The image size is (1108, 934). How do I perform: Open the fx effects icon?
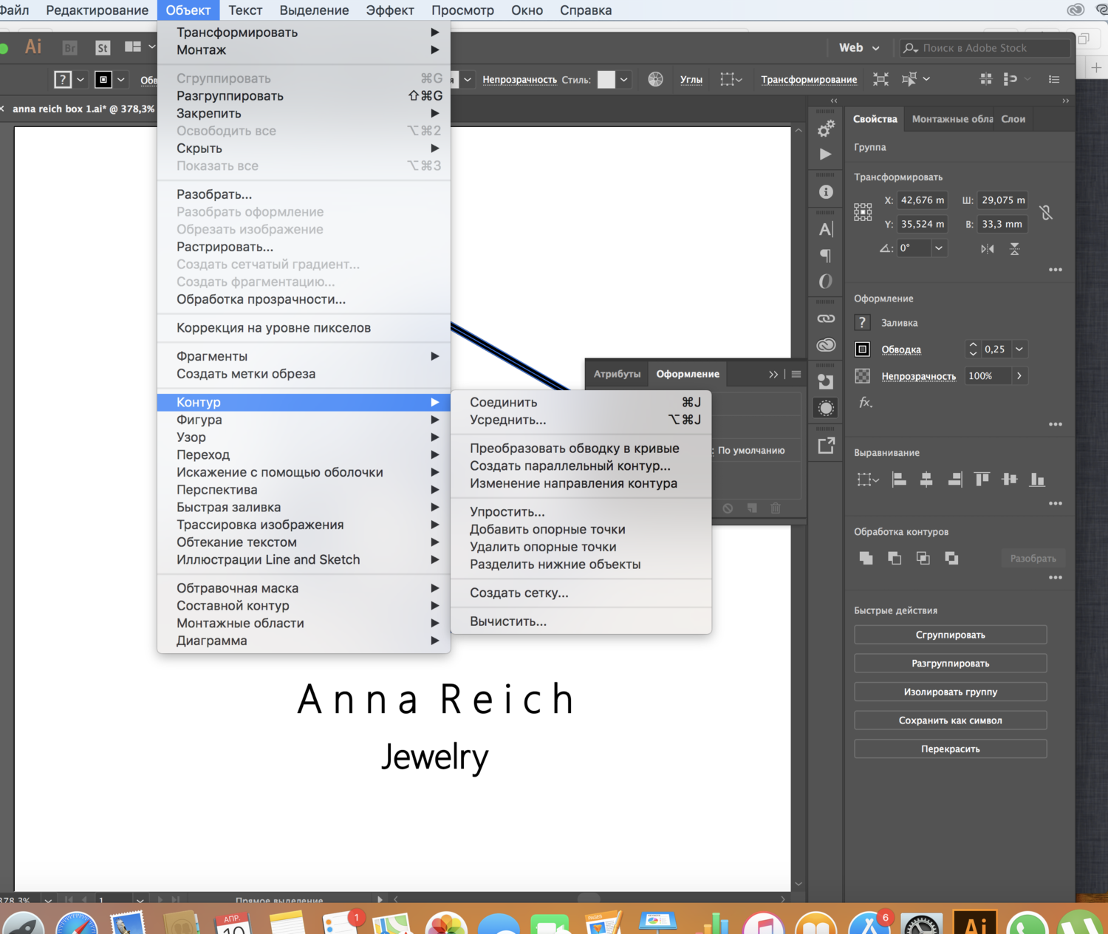pyautogui.click(x=865, y=403)
